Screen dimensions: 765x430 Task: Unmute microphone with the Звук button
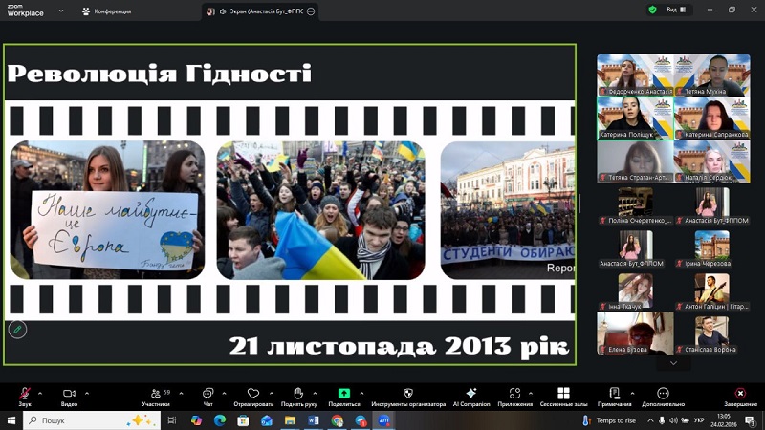[25, 394]
